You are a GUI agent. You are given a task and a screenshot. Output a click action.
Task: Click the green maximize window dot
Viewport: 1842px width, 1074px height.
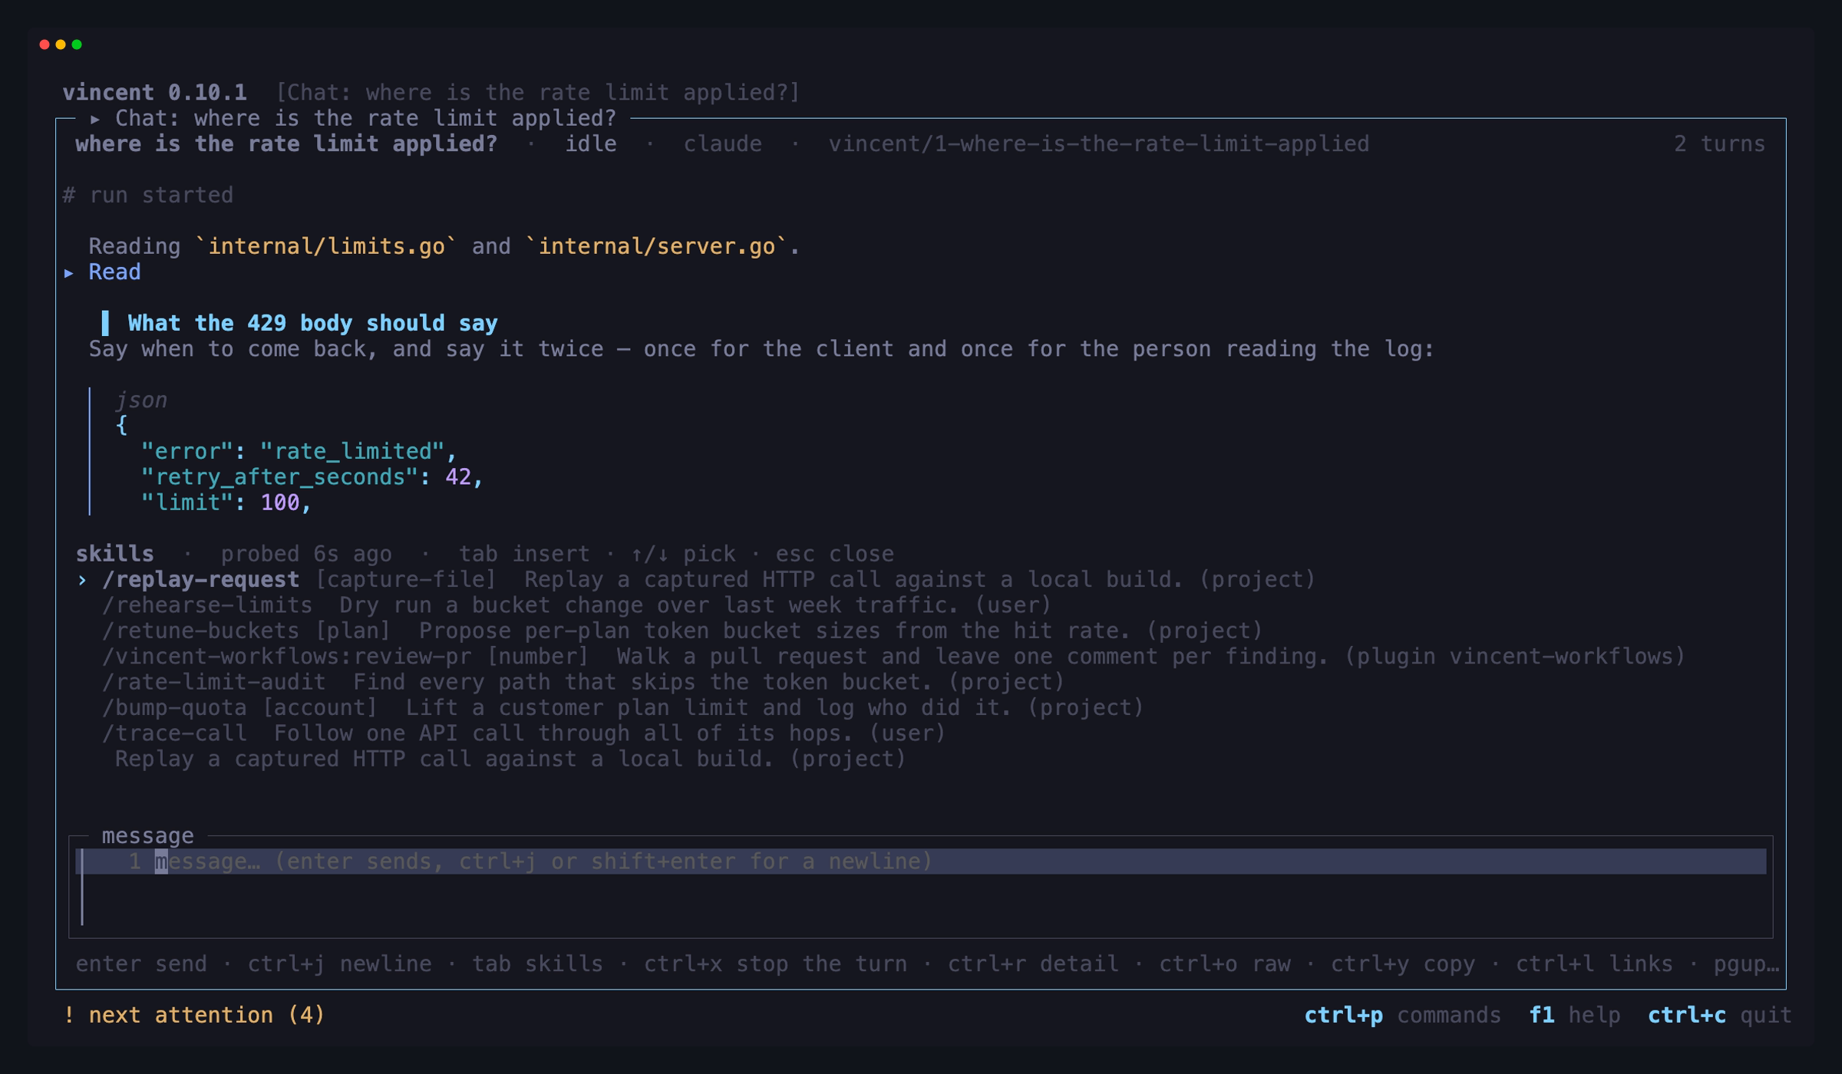pyautogui.click(x=77, y=44)
